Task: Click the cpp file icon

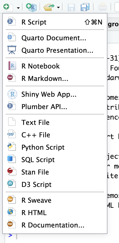Action: [x=12, y=134]
